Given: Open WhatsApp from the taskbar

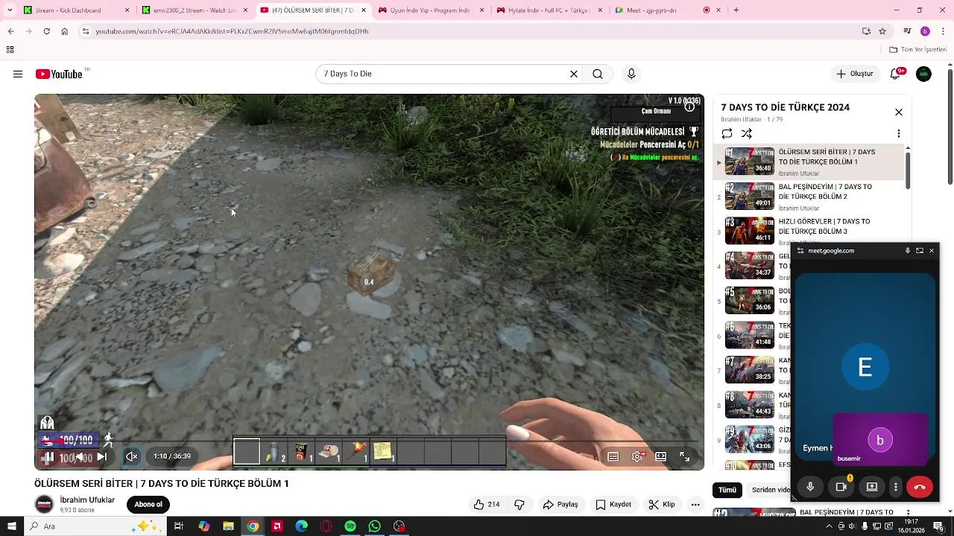Looking at the screenshot, I should click(x=375, y=526).
